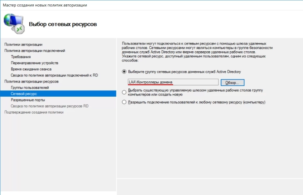Image resolution: width=303 pixels, height=195 pixels.
Task: Click the Обзор... browse button
Action: click(232, 82)
